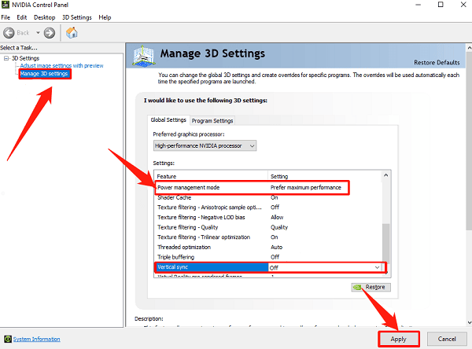The height and width of the screenshot is (349, 472).
Task: Select the Texture filtering - Quality row
Action: point(268,227)
